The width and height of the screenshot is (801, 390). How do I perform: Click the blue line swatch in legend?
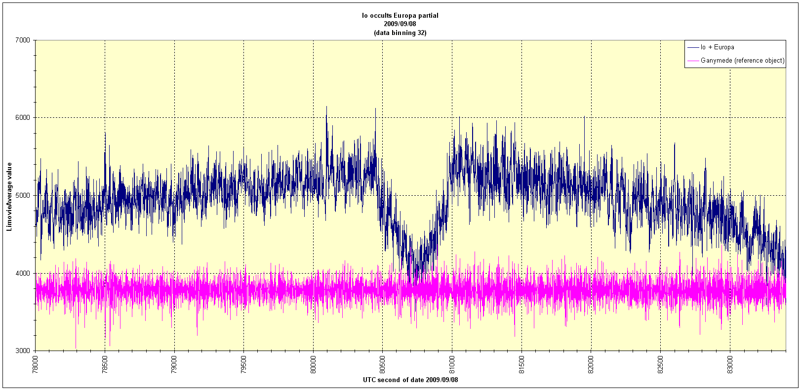click(693, 47)
